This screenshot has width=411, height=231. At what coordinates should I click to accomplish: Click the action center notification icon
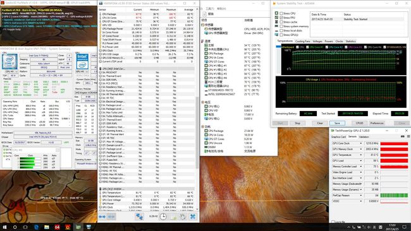coord(405,227)
